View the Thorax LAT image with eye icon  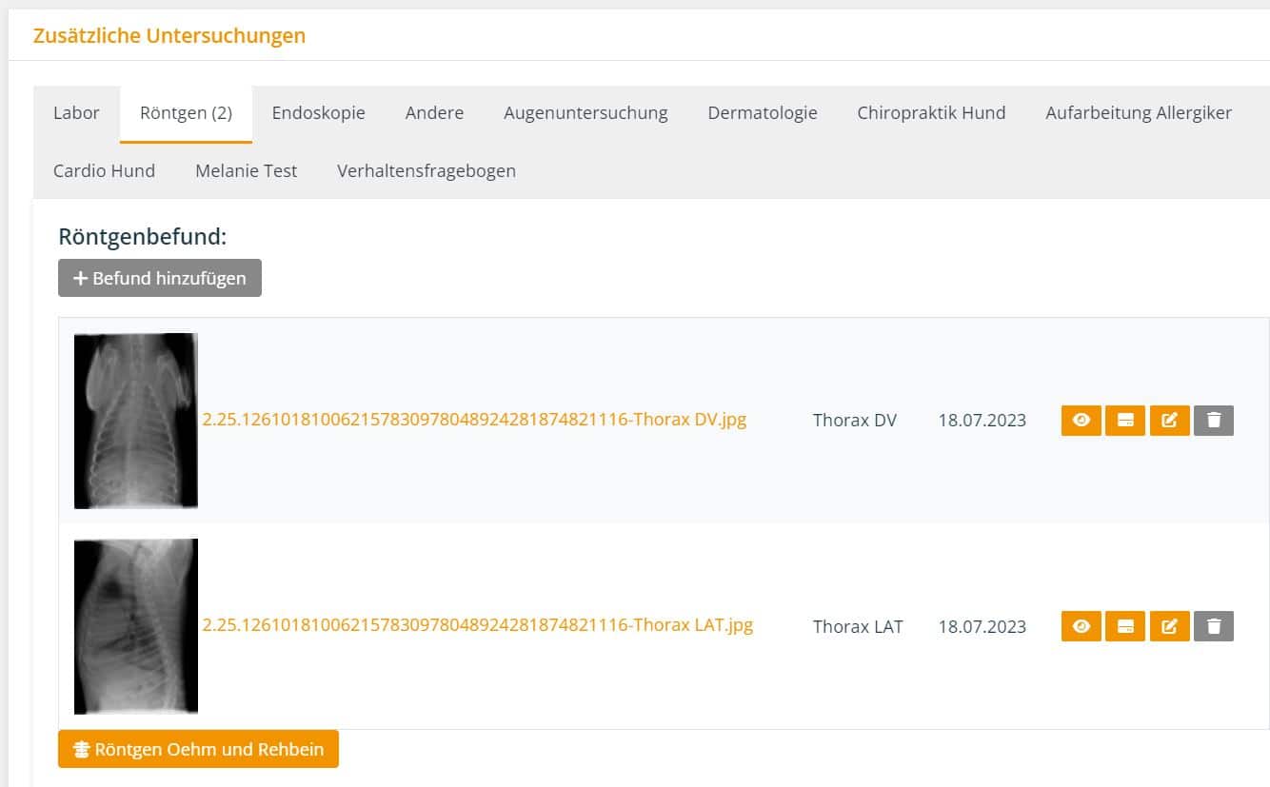tap(1081, 626)
